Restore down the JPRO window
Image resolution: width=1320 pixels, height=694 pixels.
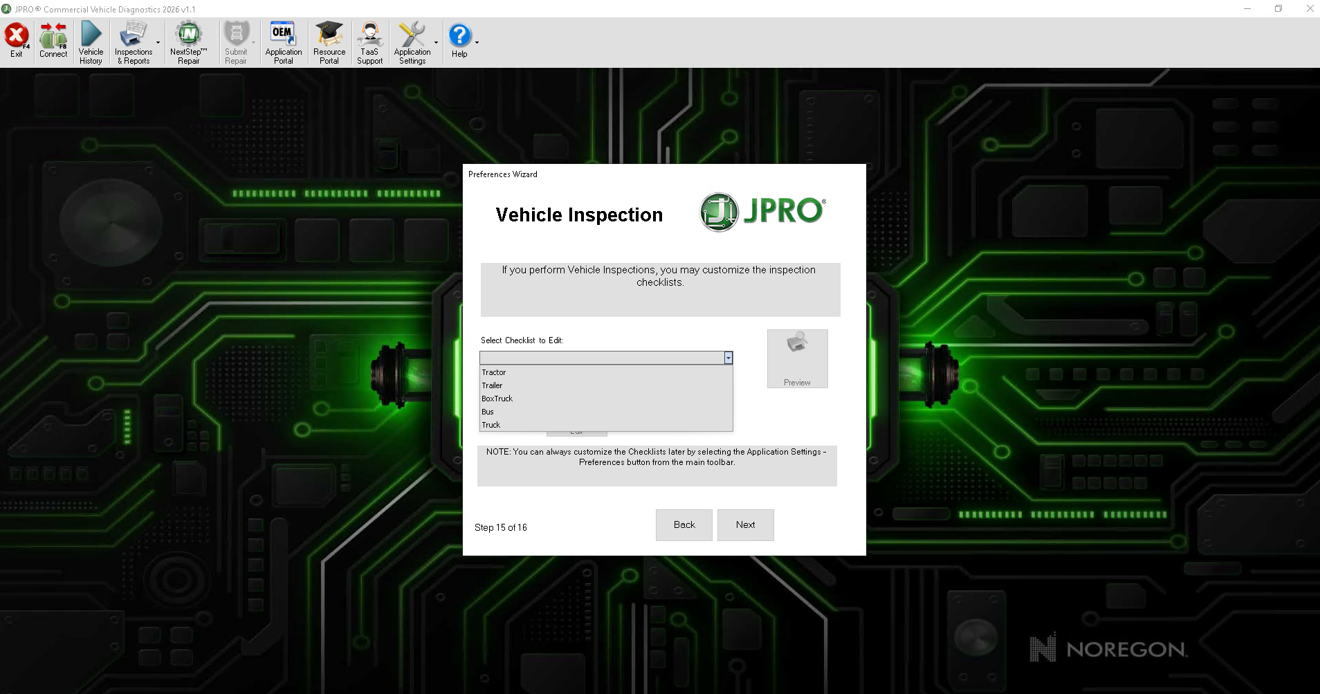pos(1278,9)
